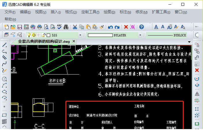Open the 扩展工具(X) menu

(x=161, y=12)
